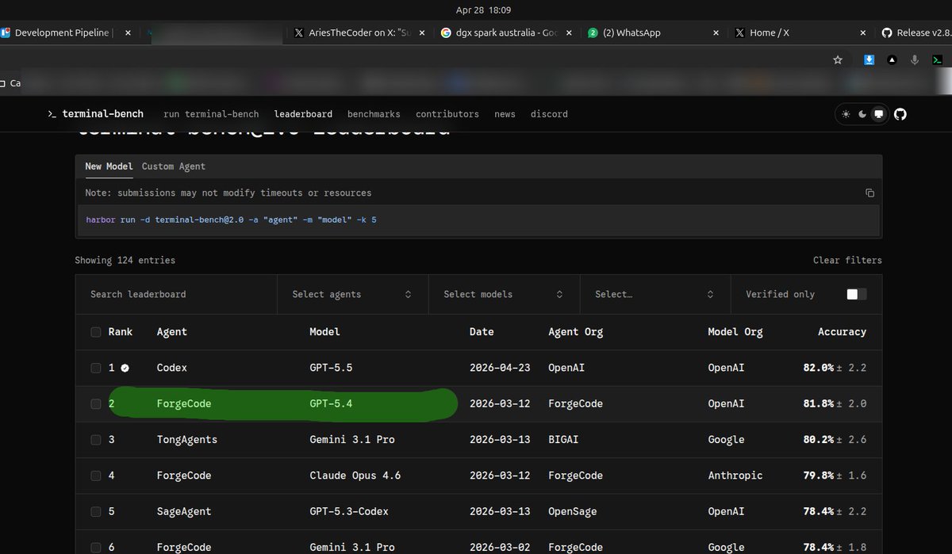
Task: Switch to the GitHub Release tab
Action: pos(914,33)
